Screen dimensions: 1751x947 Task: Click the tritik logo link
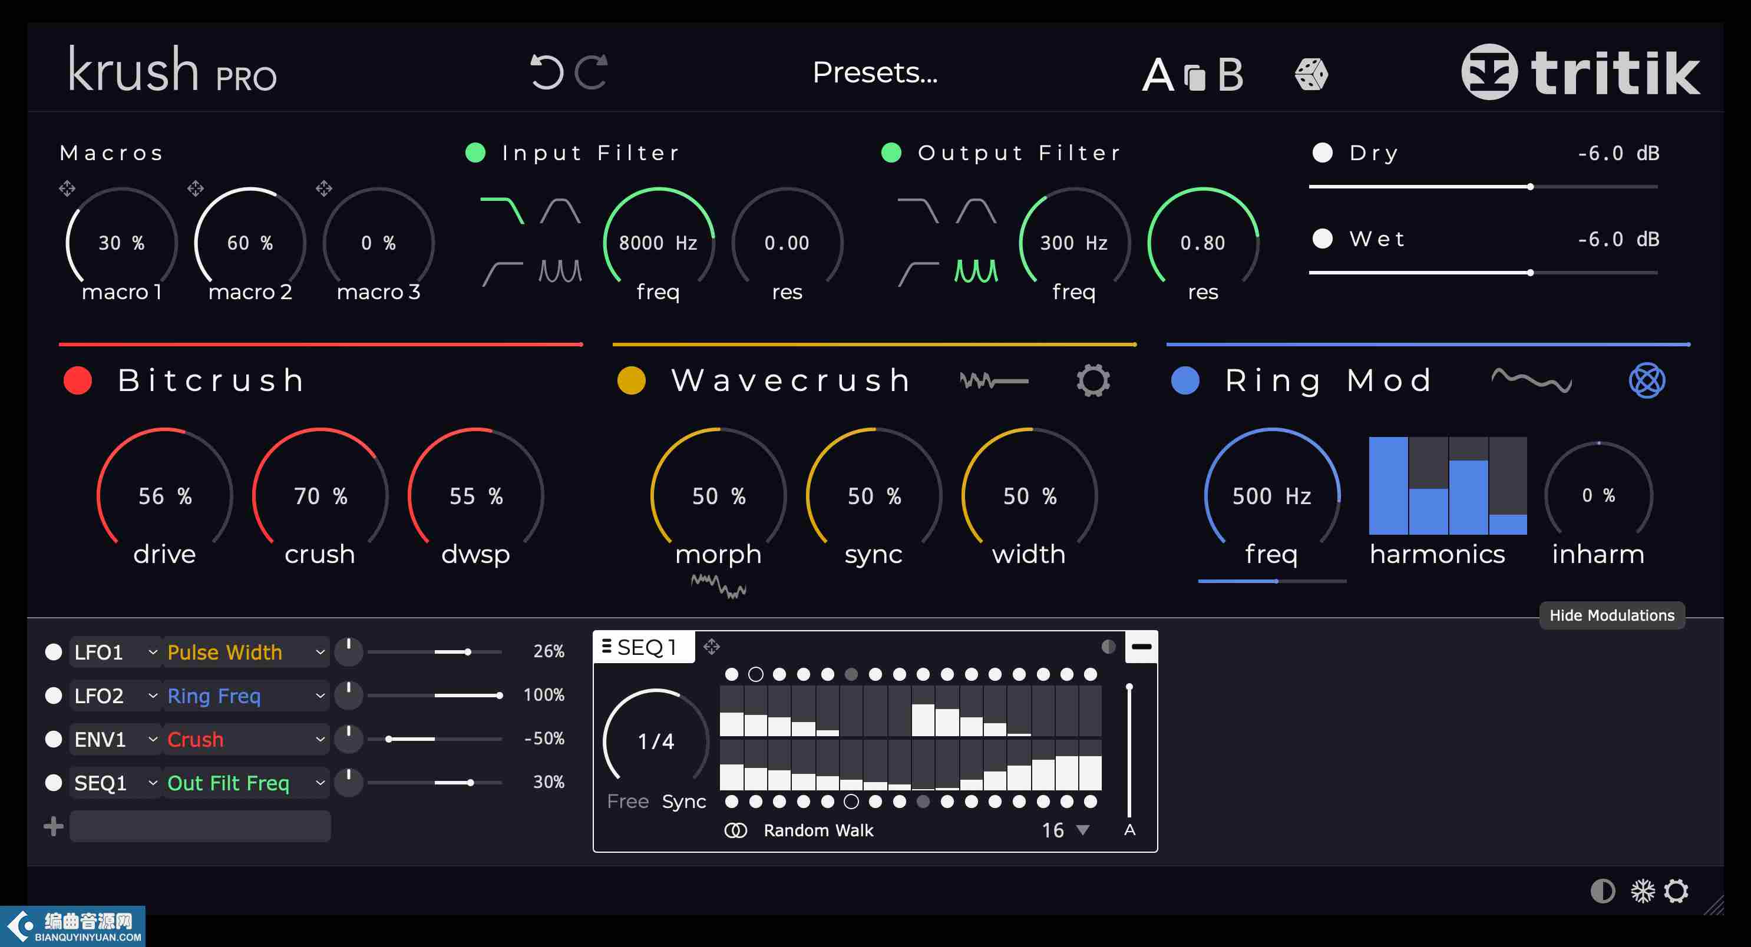tap(1581, 72)
